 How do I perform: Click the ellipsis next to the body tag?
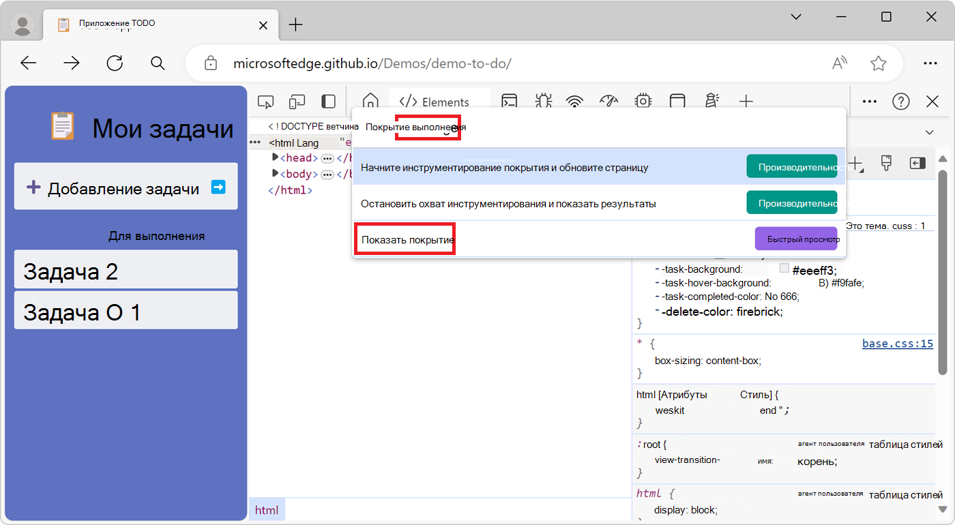[x=327, y=175]
